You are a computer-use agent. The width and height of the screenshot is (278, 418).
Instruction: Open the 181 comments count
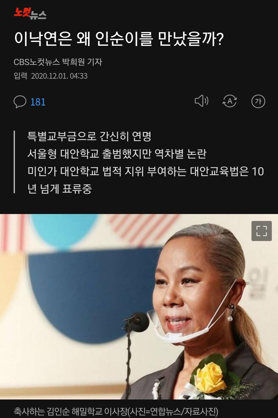click(x=38, y=102)
